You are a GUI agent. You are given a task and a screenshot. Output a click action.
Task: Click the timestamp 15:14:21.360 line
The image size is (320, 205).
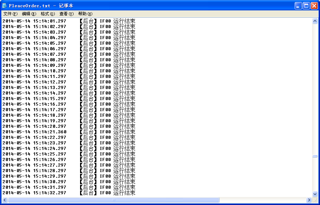tap(69, 132)
